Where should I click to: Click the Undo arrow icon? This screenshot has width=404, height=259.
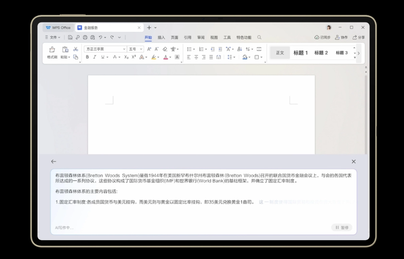pos(101,38)
